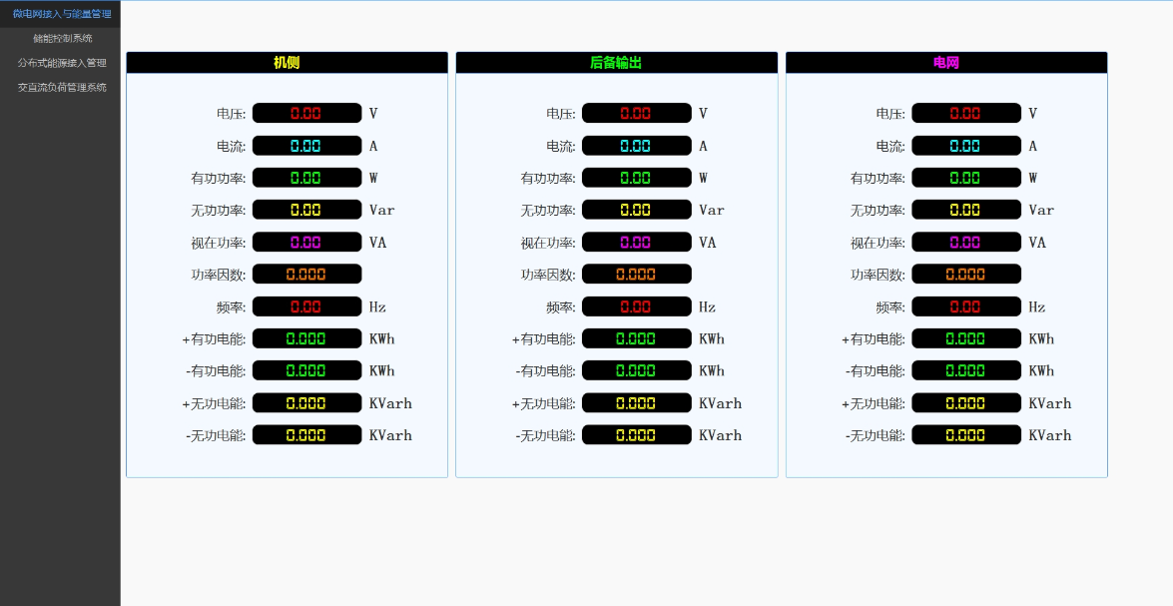
Task: Select the 无功功率 reading in 后备输出 panel
Action: (636, 210)
